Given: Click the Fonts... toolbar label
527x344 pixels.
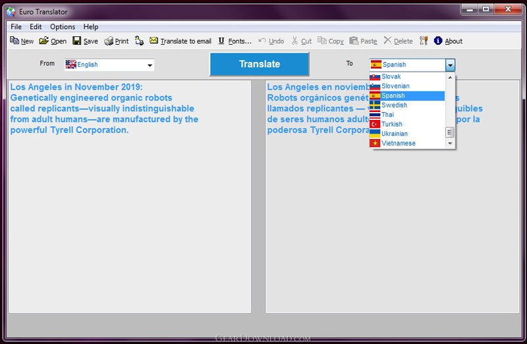Looking at the screenshot, I should (240, 42).
